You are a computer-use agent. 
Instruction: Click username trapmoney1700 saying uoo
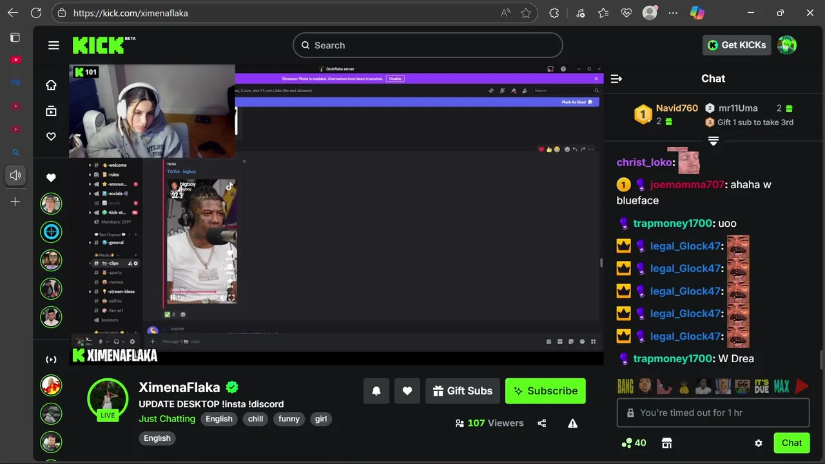pyautogui.click(x=673, y=224)
